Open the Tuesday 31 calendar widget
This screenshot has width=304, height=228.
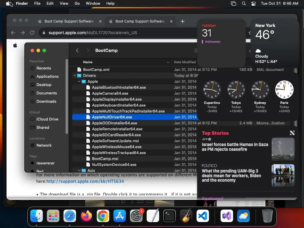click(221, 43)
